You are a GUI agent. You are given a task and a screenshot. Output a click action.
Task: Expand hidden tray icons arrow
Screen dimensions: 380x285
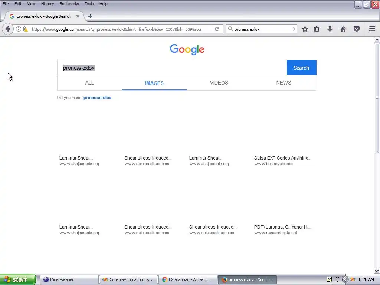[345, 280]
